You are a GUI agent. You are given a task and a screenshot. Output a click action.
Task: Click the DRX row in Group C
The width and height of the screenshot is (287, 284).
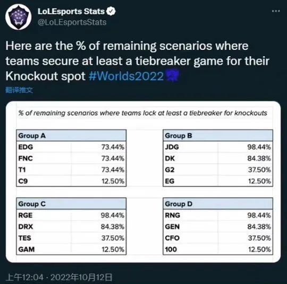coord(71,226)
